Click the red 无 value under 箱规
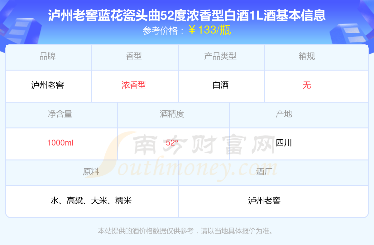Screen dimensions: 374x245 coord(307,85)
